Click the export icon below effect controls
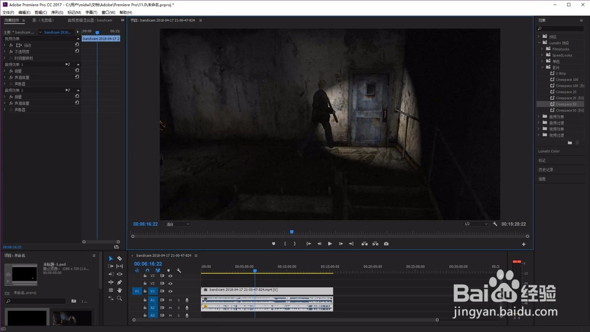 (116, 246)
